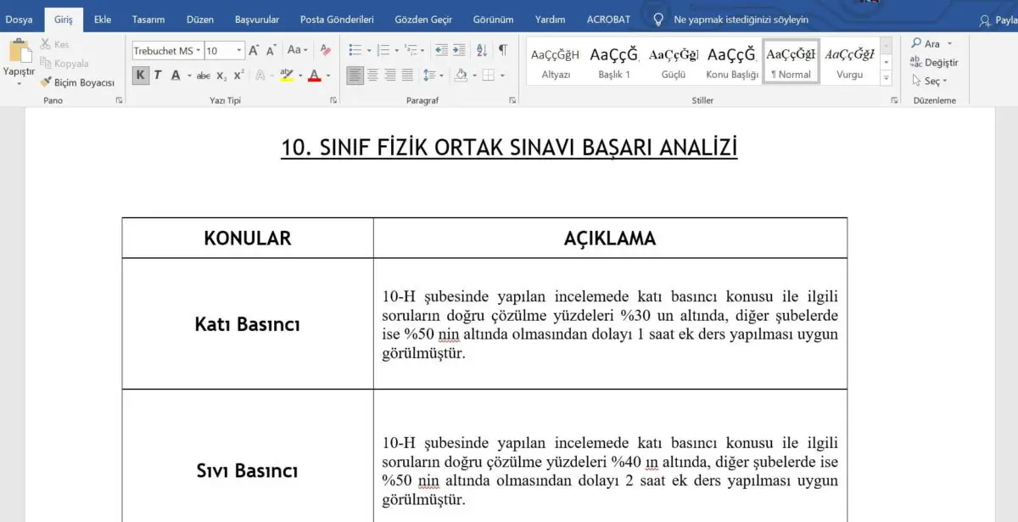Justify the text
This screenshot has height=522, width=1018.
click(x=408, y=76)
